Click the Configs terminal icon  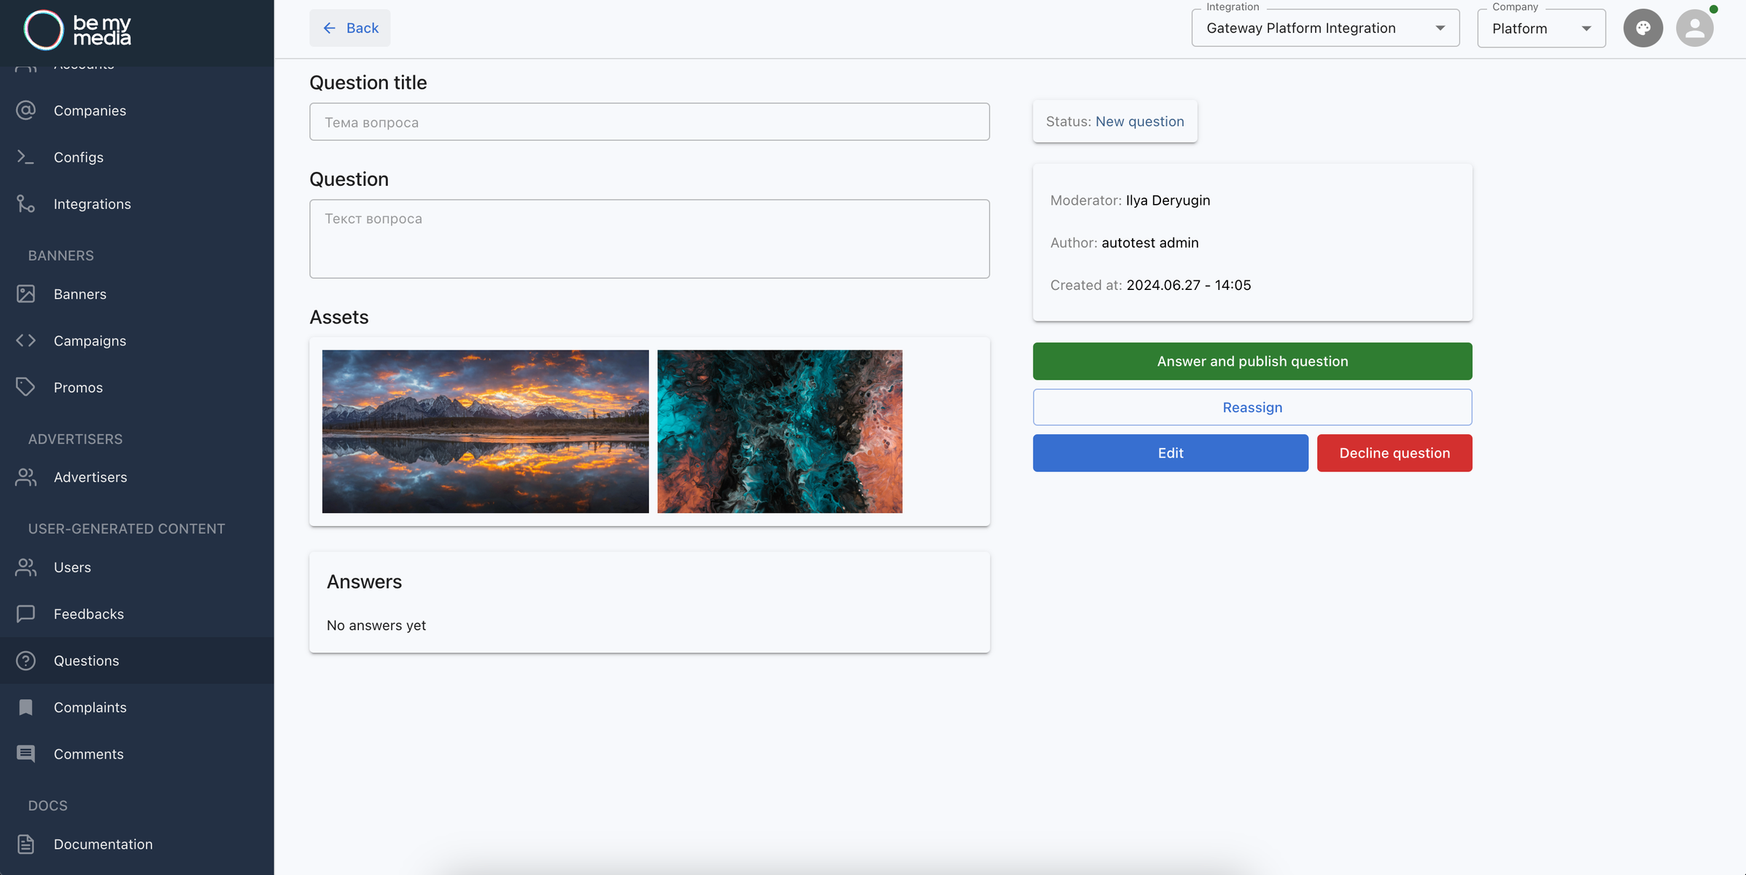coord(26,157)
